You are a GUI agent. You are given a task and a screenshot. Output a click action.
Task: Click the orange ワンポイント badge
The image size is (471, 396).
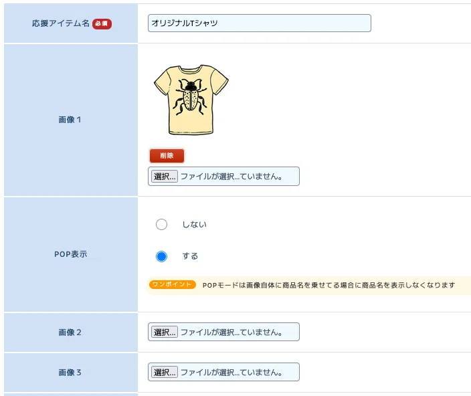click(173, 284)
